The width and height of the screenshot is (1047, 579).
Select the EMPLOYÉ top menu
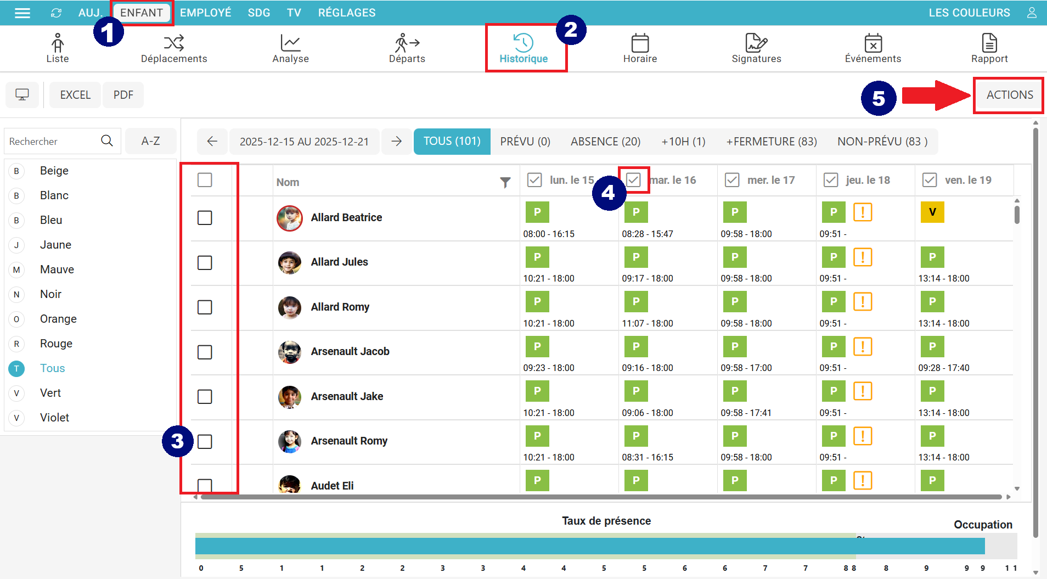205,13
